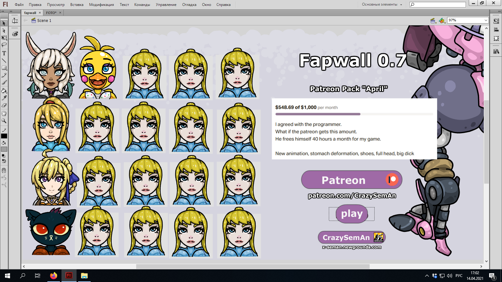Click the Scene 1 breadcrumb
Screen dimensions: 502x282
pos(41,21)
